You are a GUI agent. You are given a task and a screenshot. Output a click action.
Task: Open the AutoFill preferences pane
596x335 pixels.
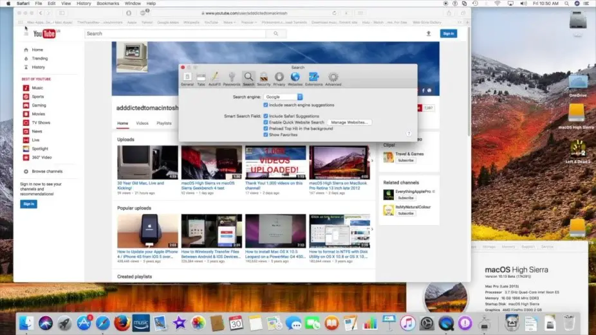point(214,79)
